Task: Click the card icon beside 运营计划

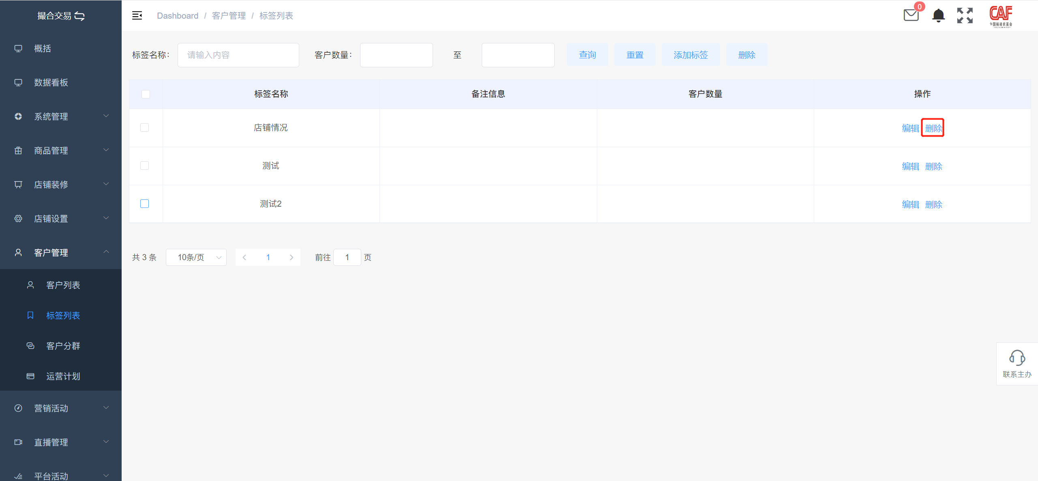Action: 30,376
